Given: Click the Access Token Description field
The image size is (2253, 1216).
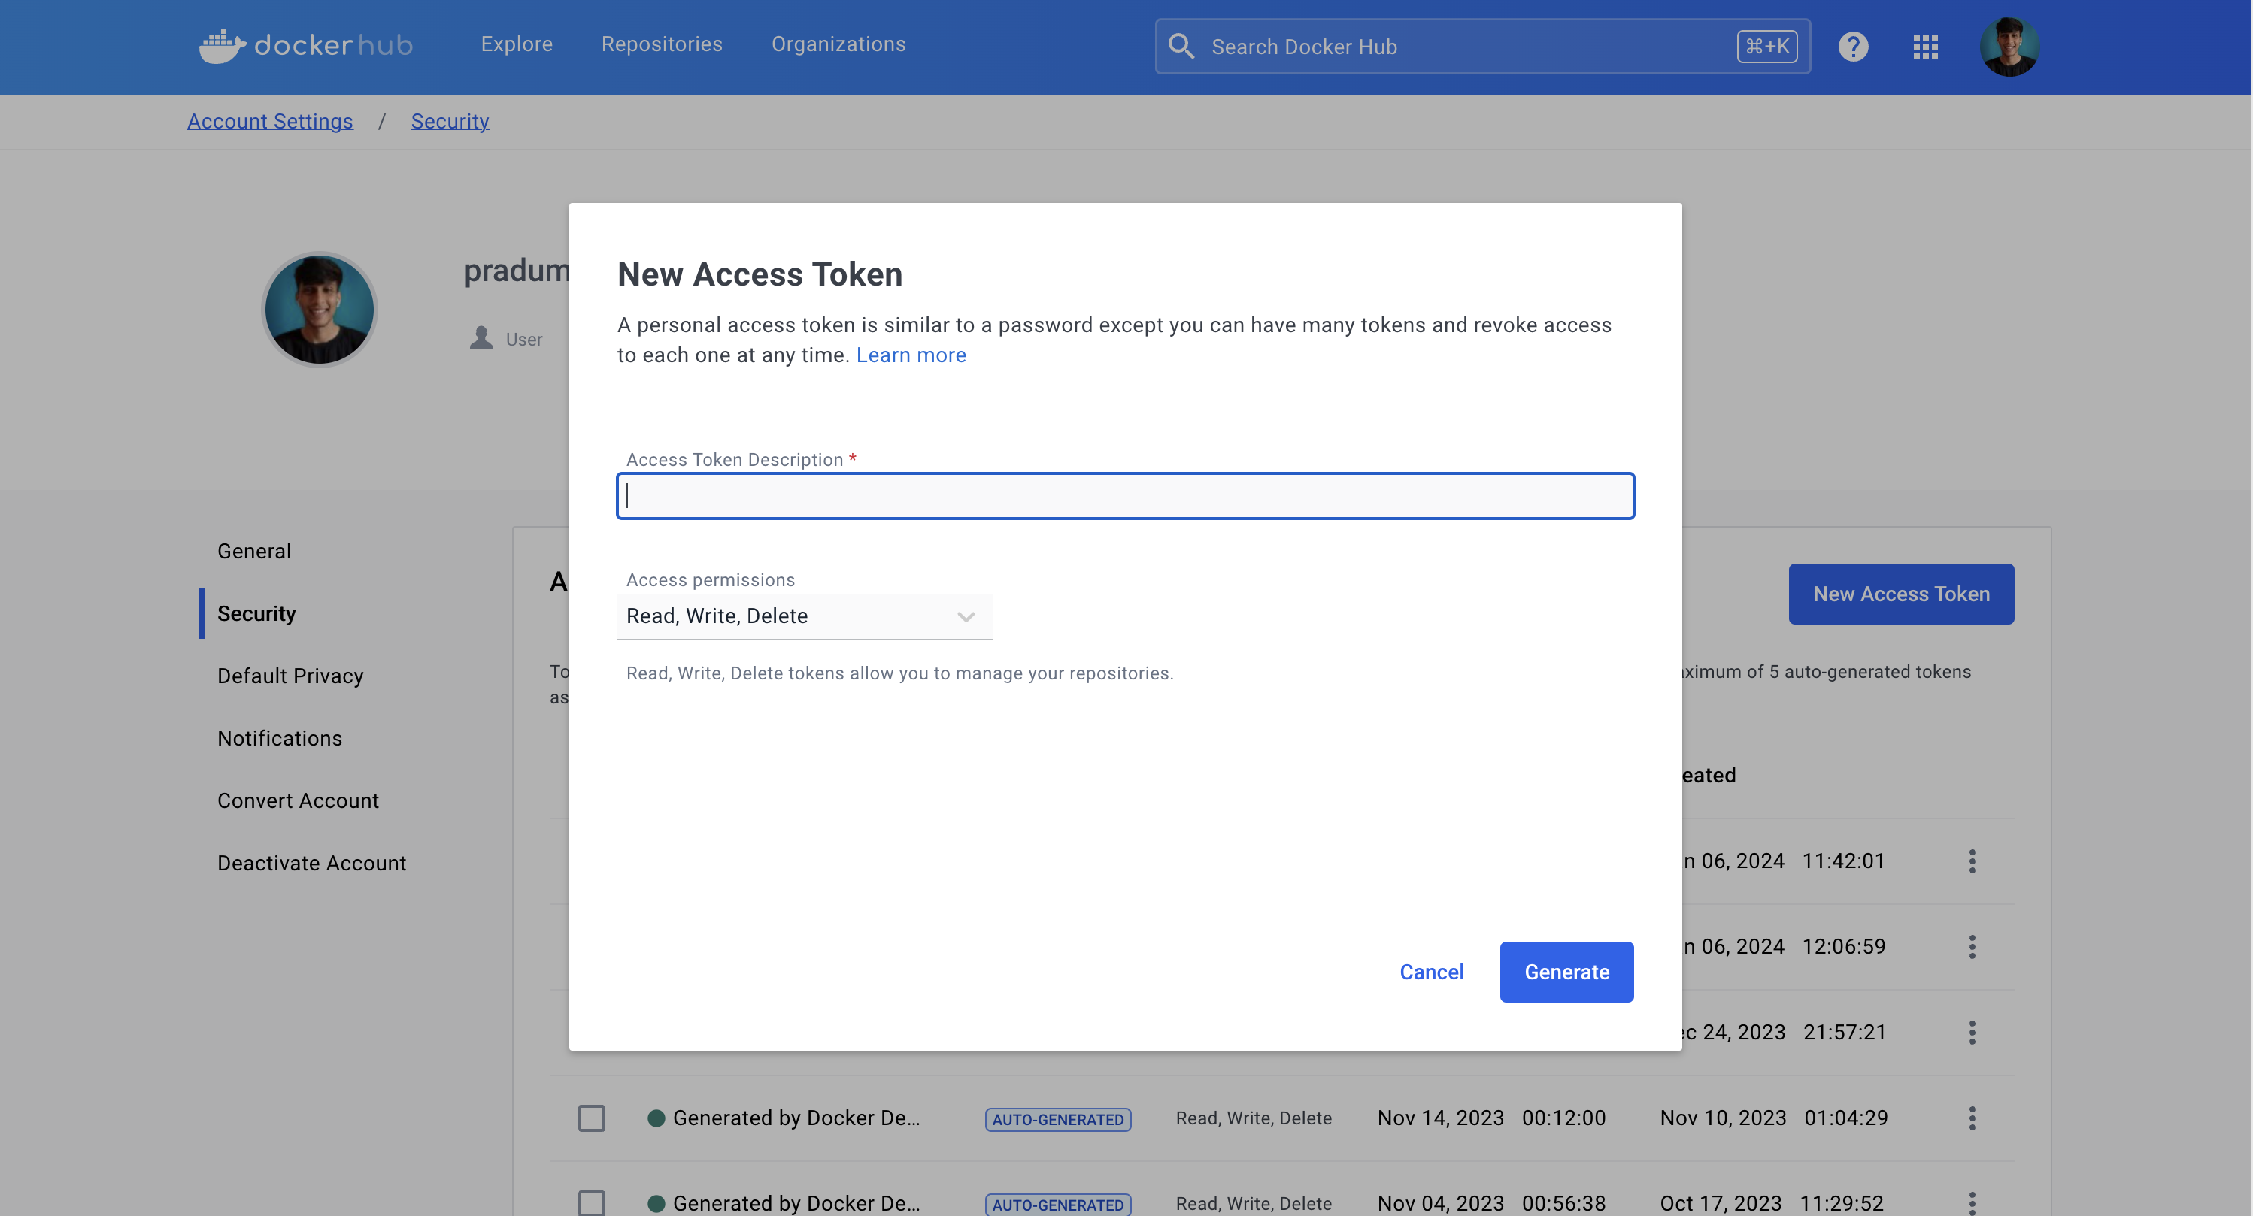Looking at the screenshot, I should coord(1125,496).
